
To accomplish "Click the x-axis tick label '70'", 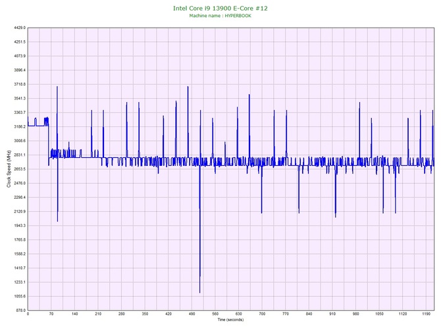I will coord(51,314).
